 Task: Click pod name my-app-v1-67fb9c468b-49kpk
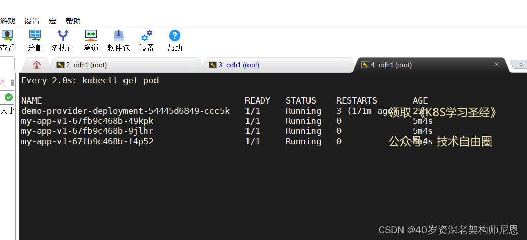87,121
